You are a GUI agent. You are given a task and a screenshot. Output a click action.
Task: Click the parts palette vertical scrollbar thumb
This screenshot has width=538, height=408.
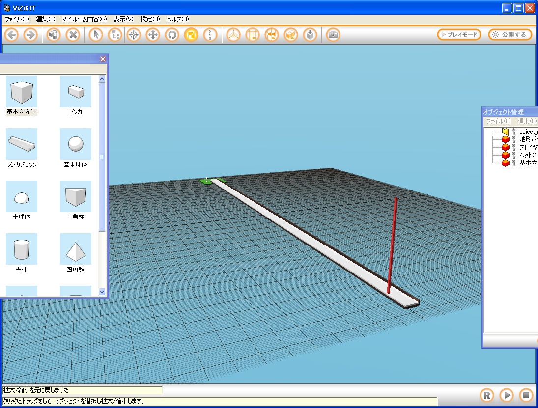(102, 157)
